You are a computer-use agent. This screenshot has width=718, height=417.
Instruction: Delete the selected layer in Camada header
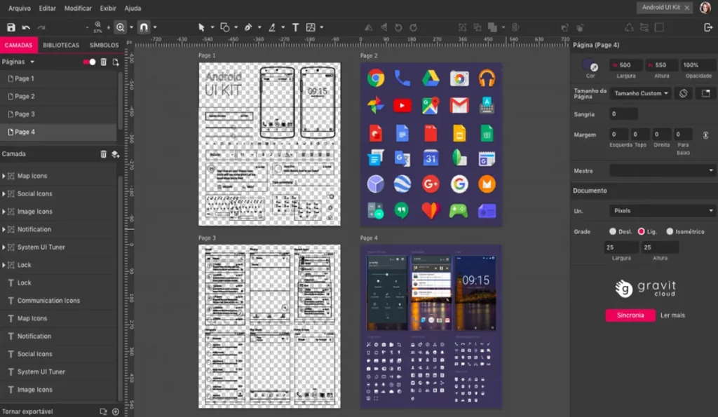point(104,154)
